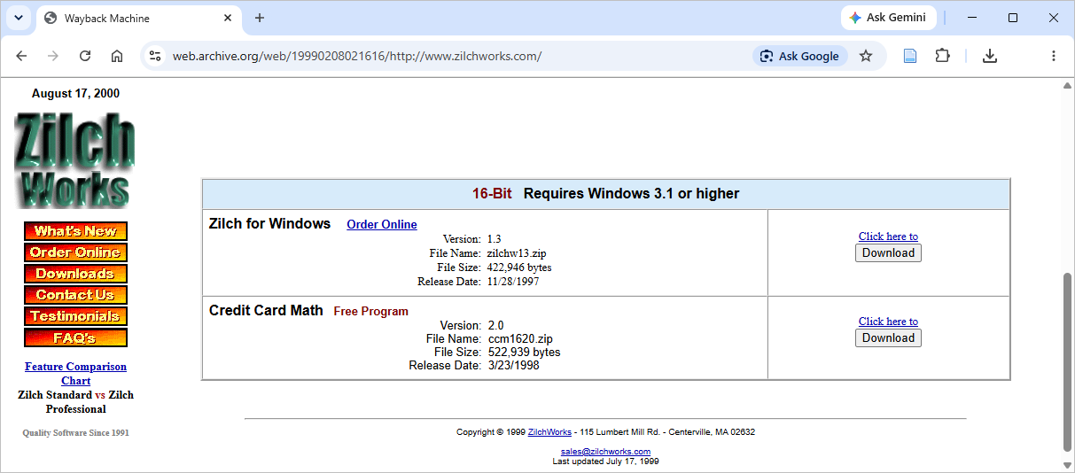
Task: Click the scrollbar up arrow
Action: [1068, 86]
